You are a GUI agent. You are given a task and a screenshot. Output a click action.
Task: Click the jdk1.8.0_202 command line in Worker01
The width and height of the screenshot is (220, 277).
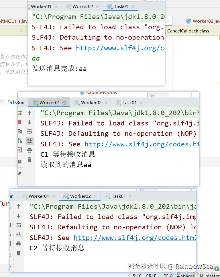click(120, 113)
